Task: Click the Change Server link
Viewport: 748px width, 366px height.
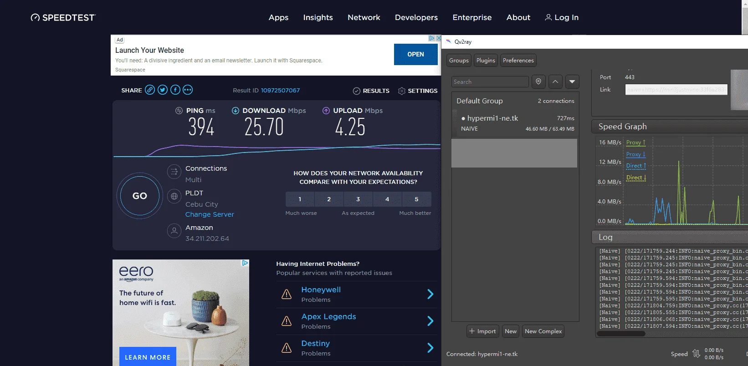Action: [210, 214]
